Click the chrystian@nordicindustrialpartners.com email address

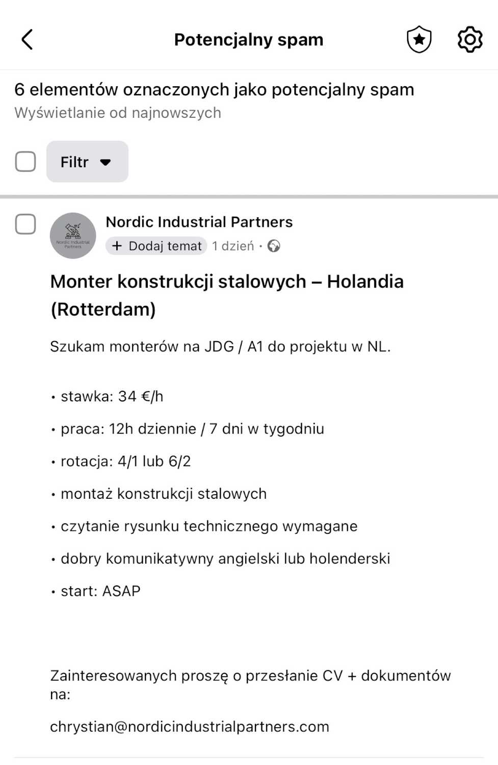click(190, 726)
